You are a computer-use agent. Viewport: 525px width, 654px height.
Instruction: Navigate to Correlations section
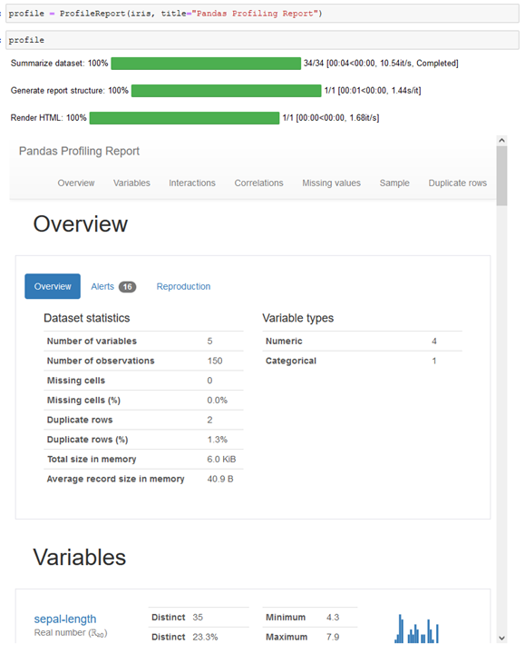(258, 183)
